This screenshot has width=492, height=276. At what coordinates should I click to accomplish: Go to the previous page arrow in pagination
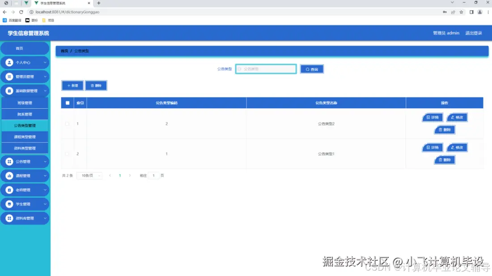coord(110,175)
